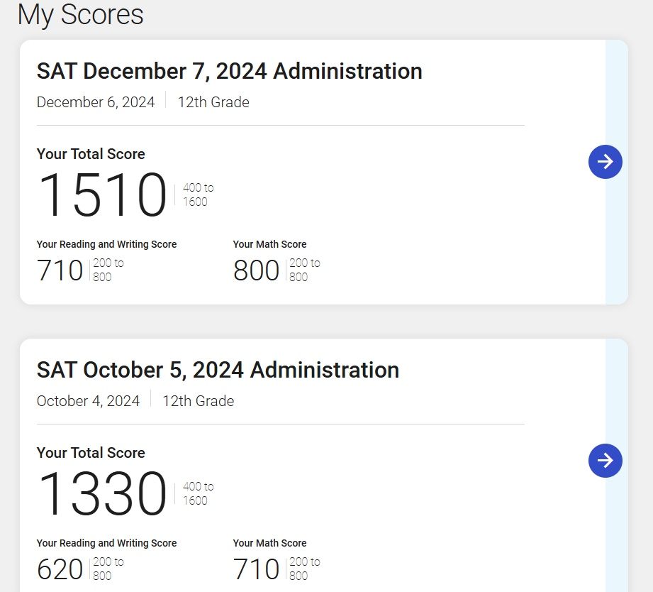This screenshot has width=653, height=592.
Task: Open October 5 SAT score details arrow
Action: [605, 461]
